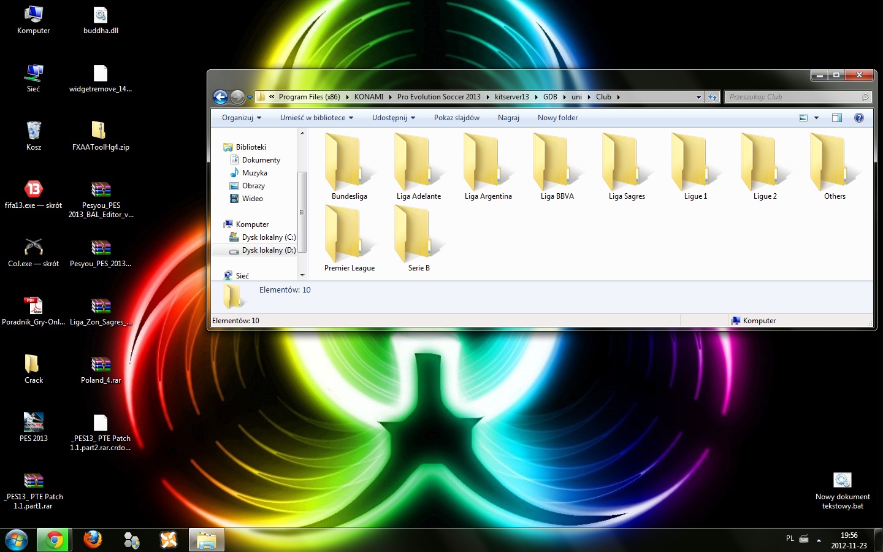This screenshot has height=552, width=883.
Task: Select the Ligue 1 folder
Action: click(696, 167)
